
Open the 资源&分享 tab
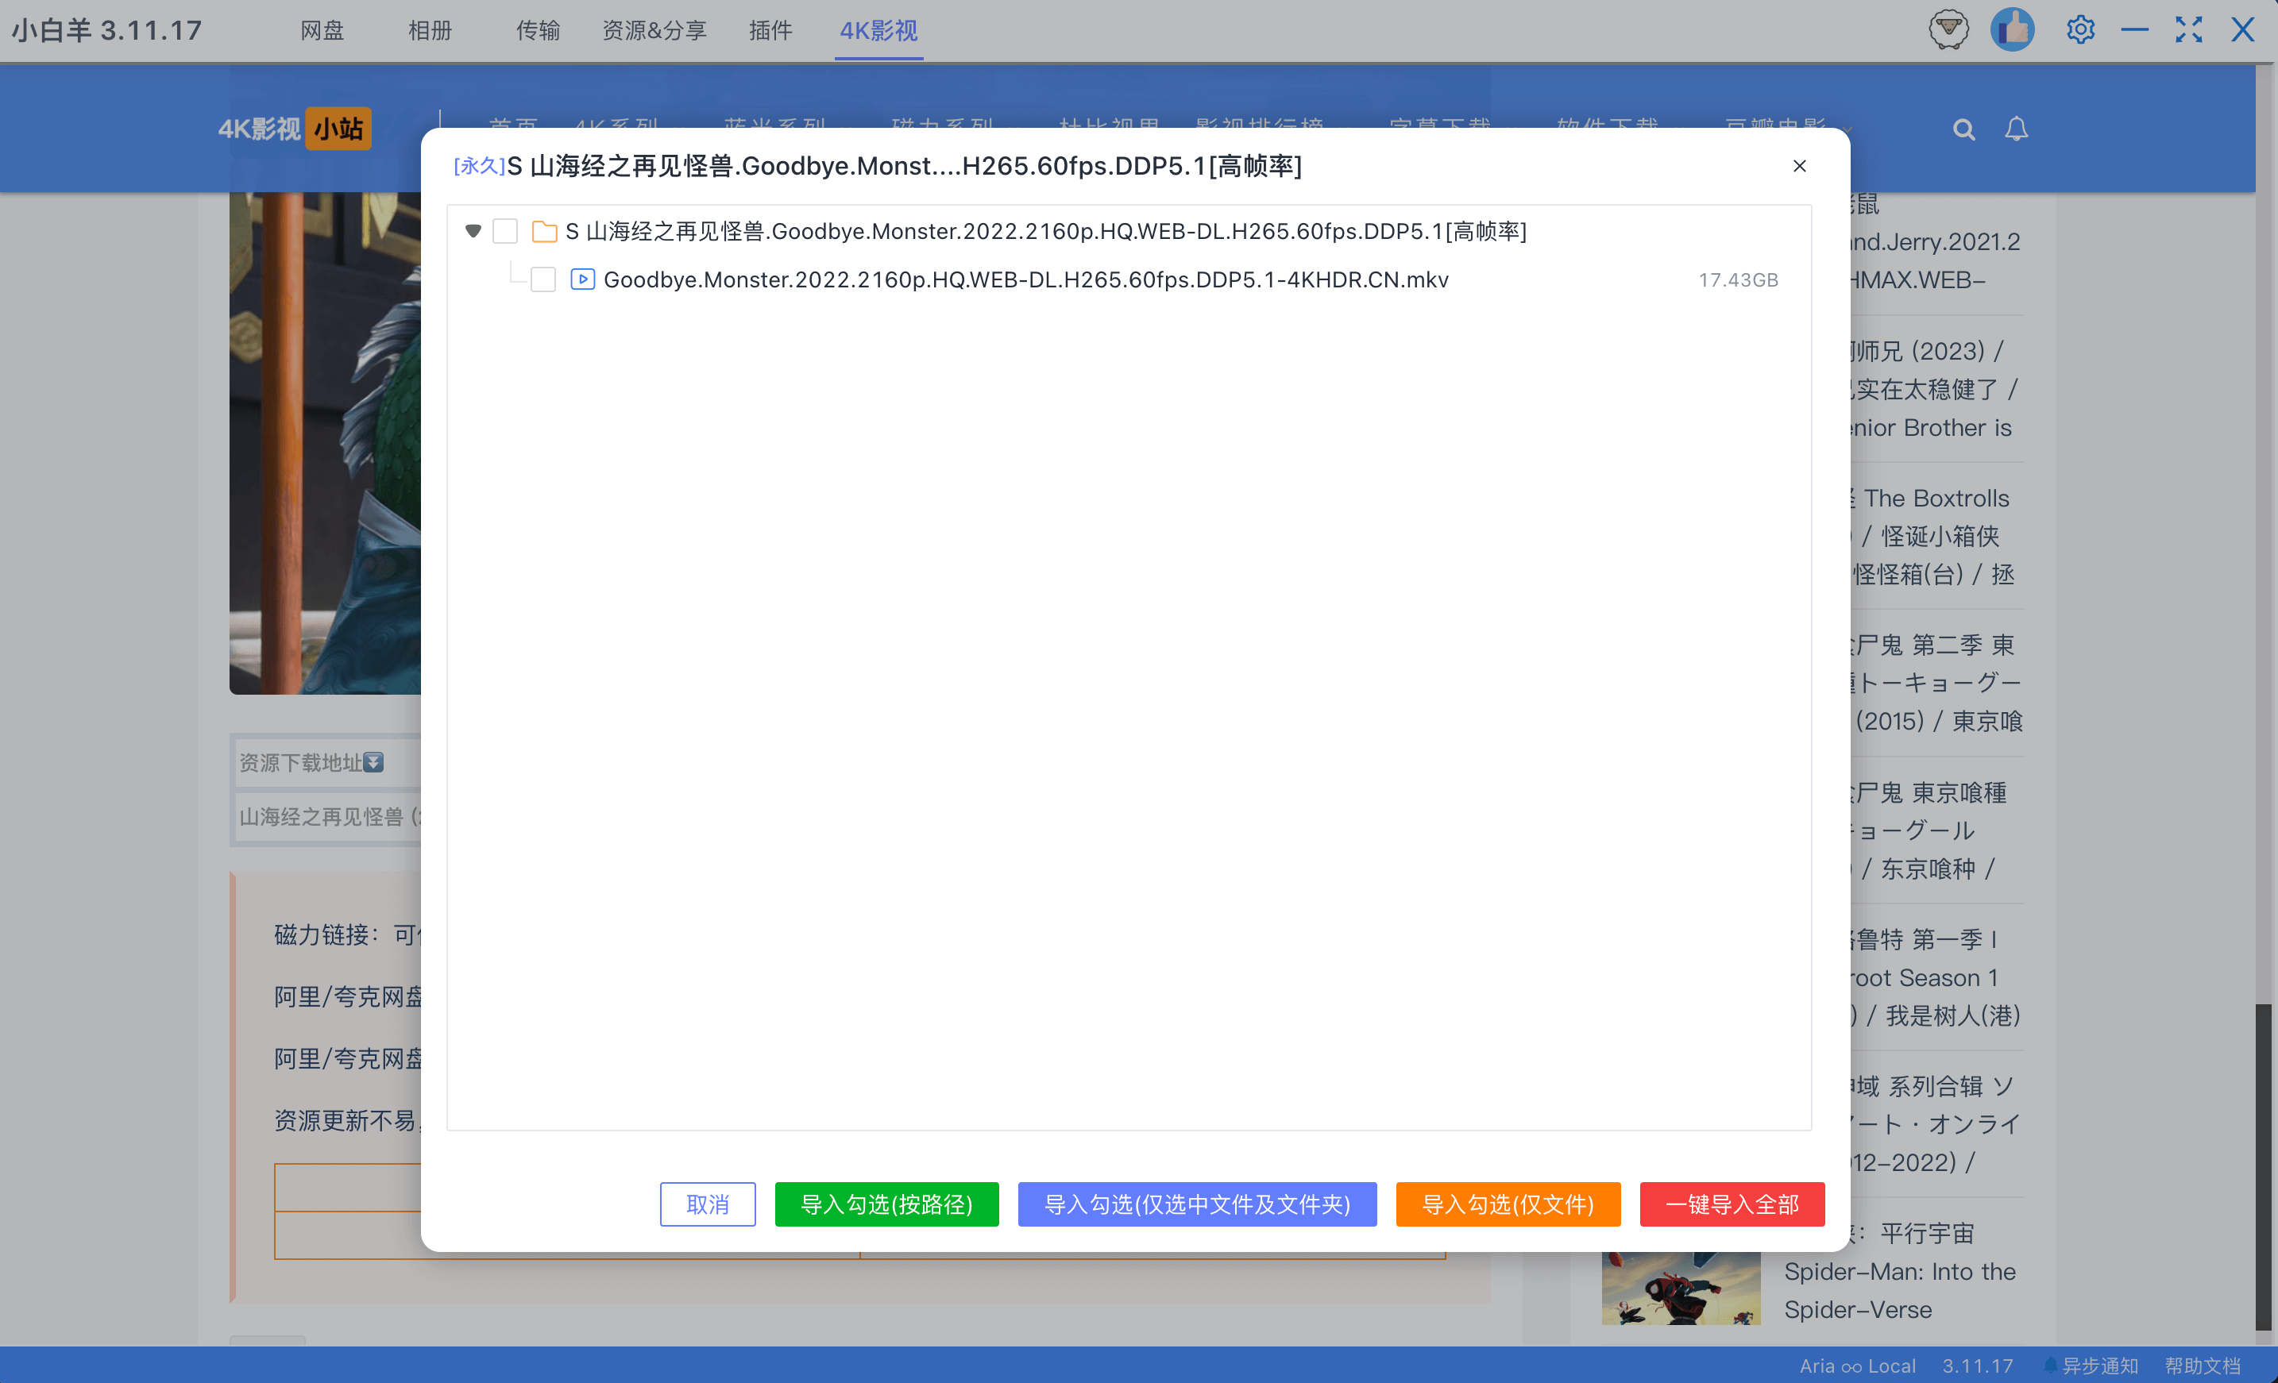point(654,30)
